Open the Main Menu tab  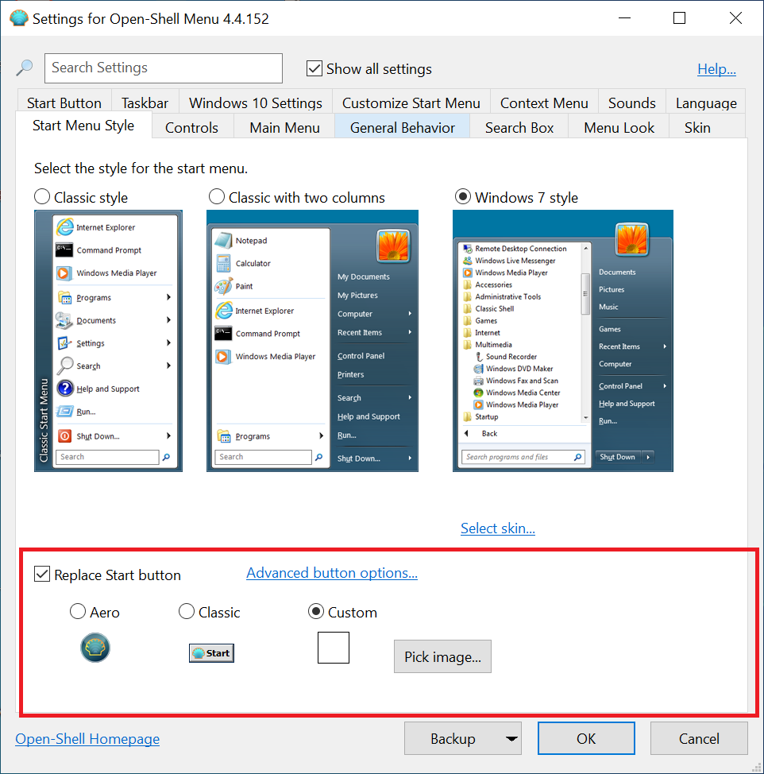(284, 127)
